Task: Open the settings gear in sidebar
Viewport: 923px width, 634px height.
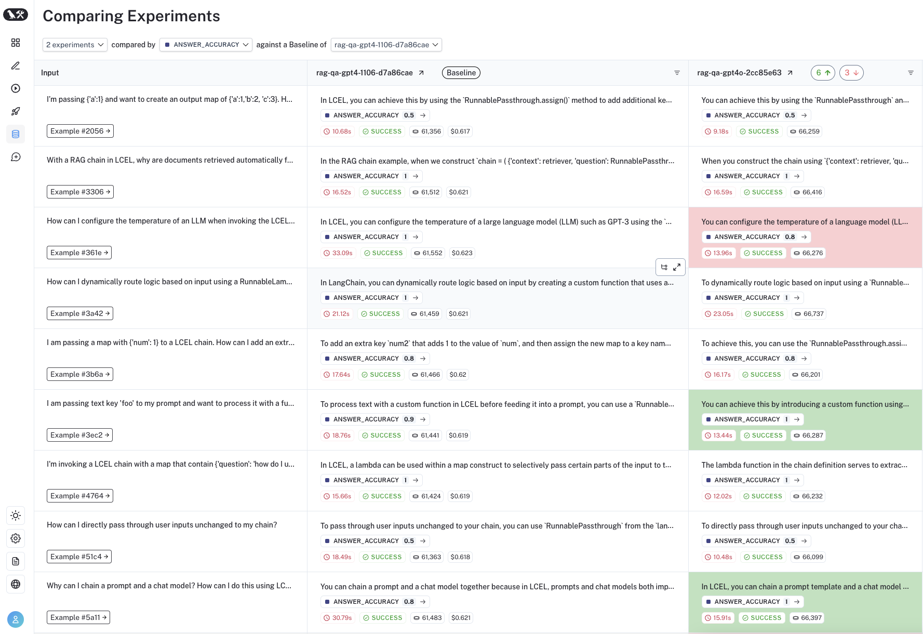Action: (16, 538)
